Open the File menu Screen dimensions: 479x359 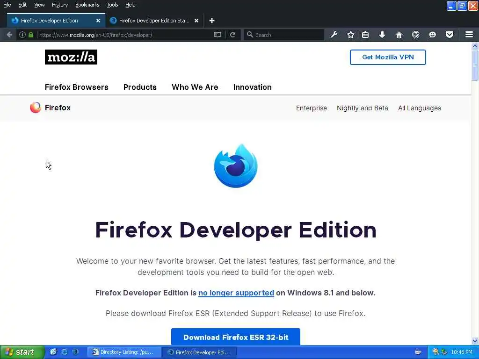click(7, 5)
